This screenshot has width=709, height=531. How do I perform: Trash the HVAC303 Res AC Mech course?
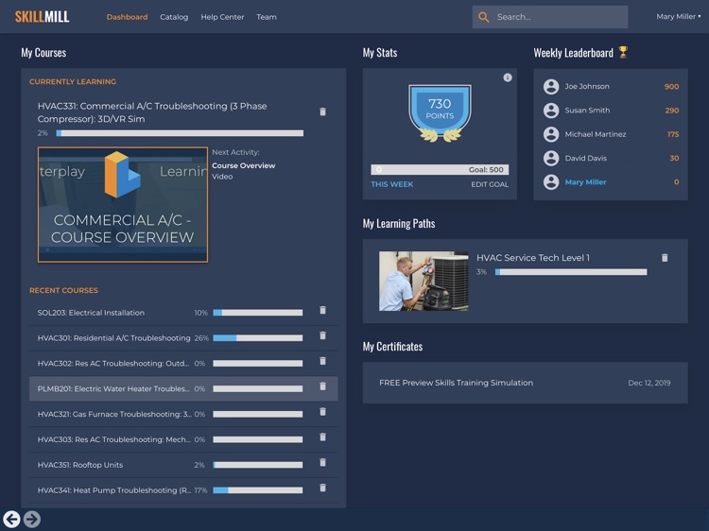tap(323, 437)
